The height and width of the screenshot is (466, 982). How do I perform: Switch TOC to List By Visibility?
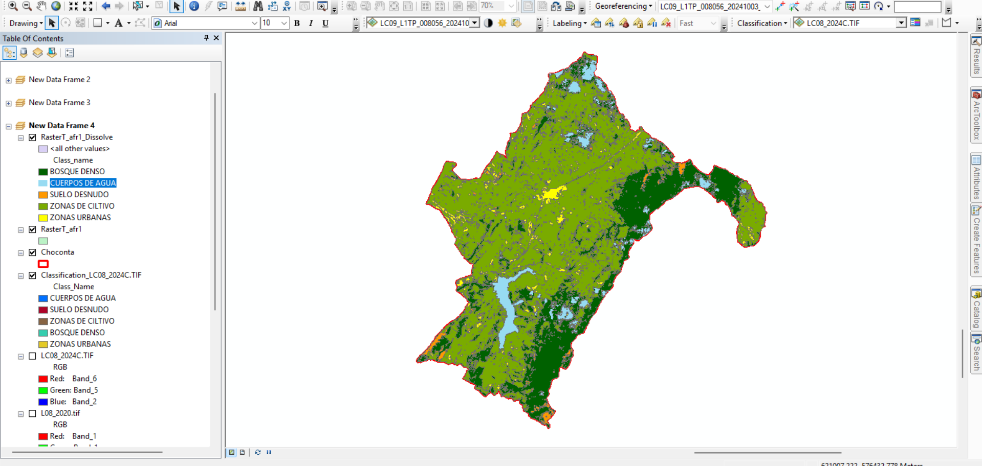[37, 53]
